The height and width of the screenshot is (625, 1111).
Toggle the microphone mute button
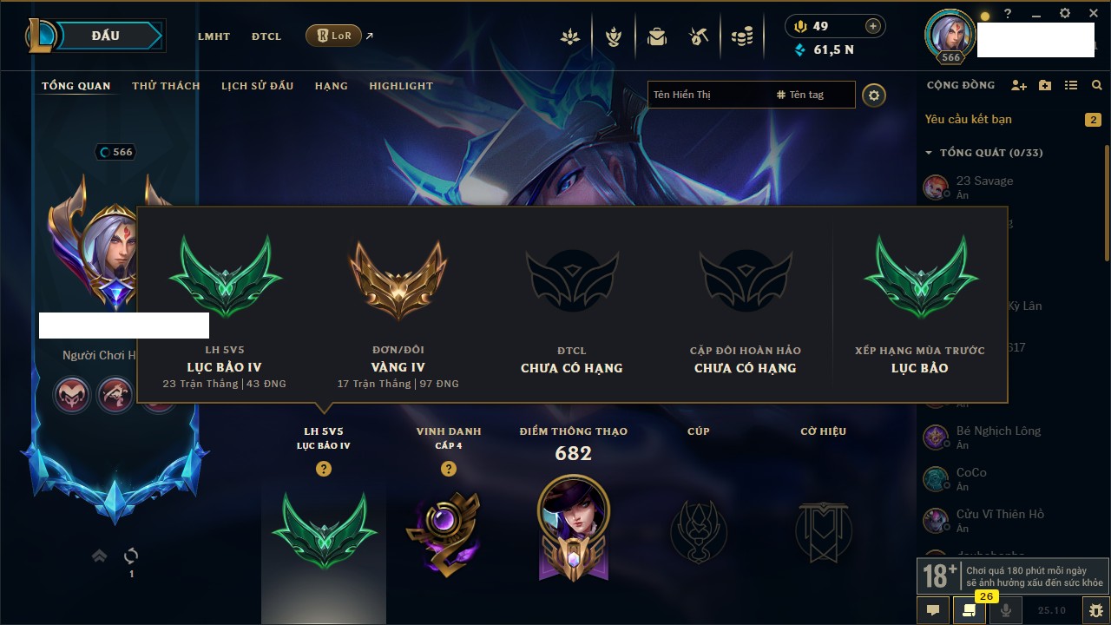pos(1006,610)
